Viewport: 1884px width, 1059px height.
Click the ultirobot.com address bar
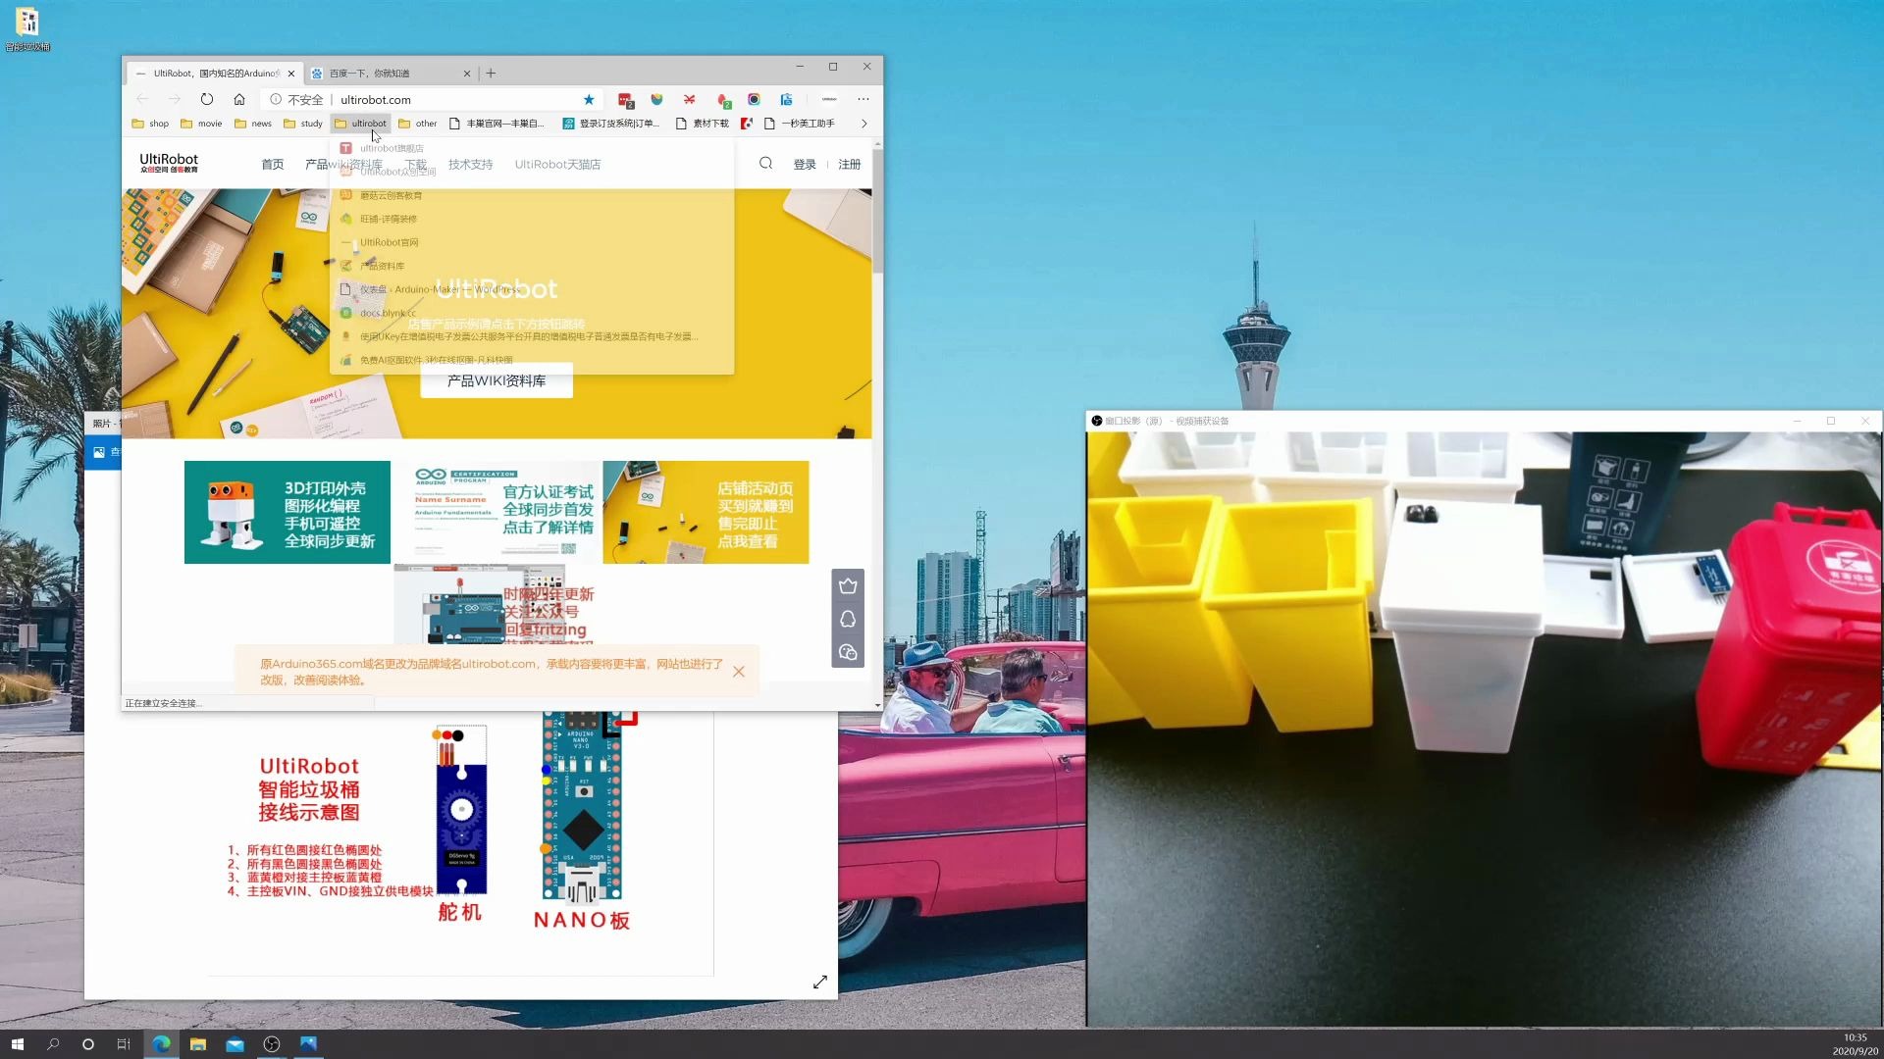[432, 99]
